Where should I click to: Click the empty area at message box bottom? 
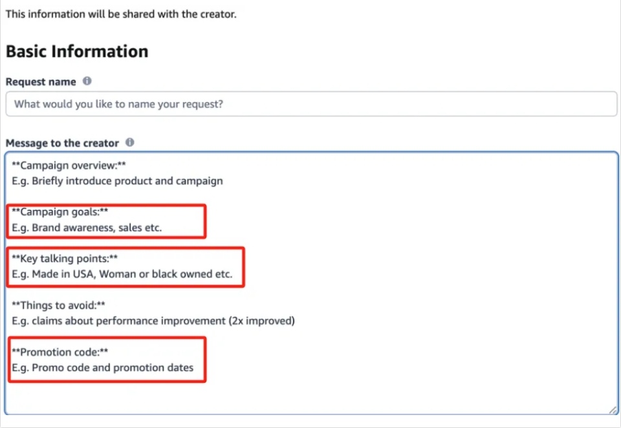pyautogui.click(x=311, y=398)
